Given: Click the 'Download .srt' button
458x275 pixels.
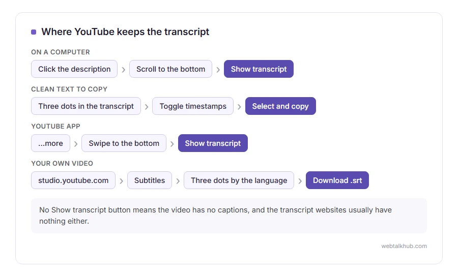Looking at the screenshot, I should coord(337,180).
